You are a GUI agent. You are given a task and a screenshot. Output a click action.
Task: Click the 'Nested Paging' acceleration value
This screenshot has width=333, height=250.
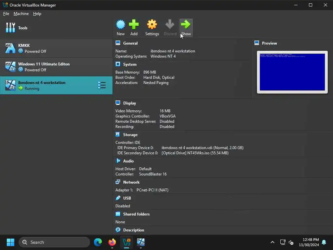[x=156, y=82]
